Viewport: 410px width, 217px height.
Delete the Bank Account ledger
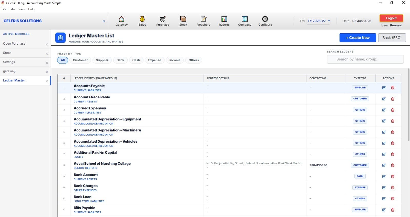[x=392, y=177]
